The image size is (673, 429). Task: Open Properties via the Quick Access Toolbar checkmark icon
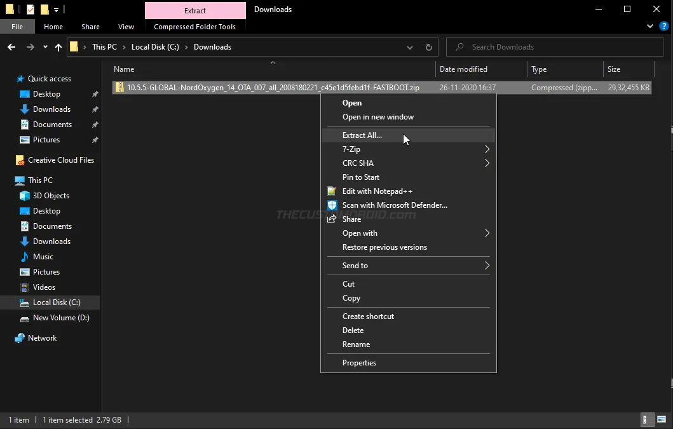[x=30, y=9]
